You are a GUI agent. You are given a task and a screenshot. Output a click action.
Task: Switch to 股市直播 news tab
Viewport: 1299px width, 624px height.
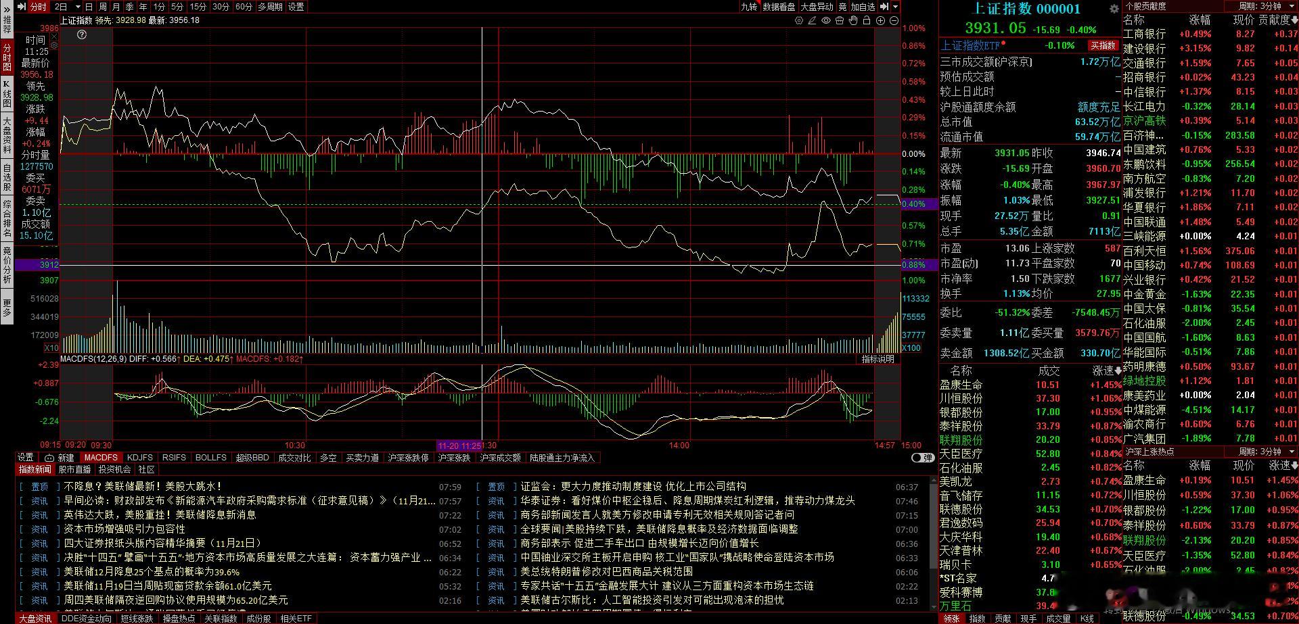point(75,469)
